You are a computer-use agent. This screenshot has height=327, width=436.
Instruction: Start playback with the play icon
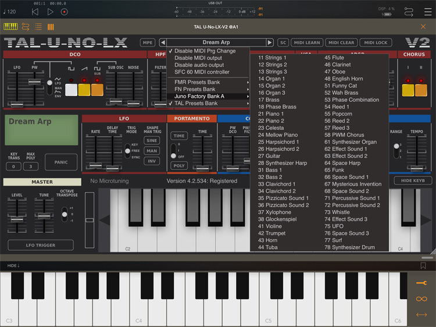(x=50, y=12)
